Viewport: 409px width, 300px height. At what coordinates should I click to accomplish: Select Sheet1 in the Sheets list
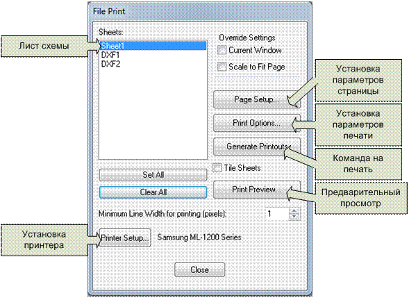point(153,46)
